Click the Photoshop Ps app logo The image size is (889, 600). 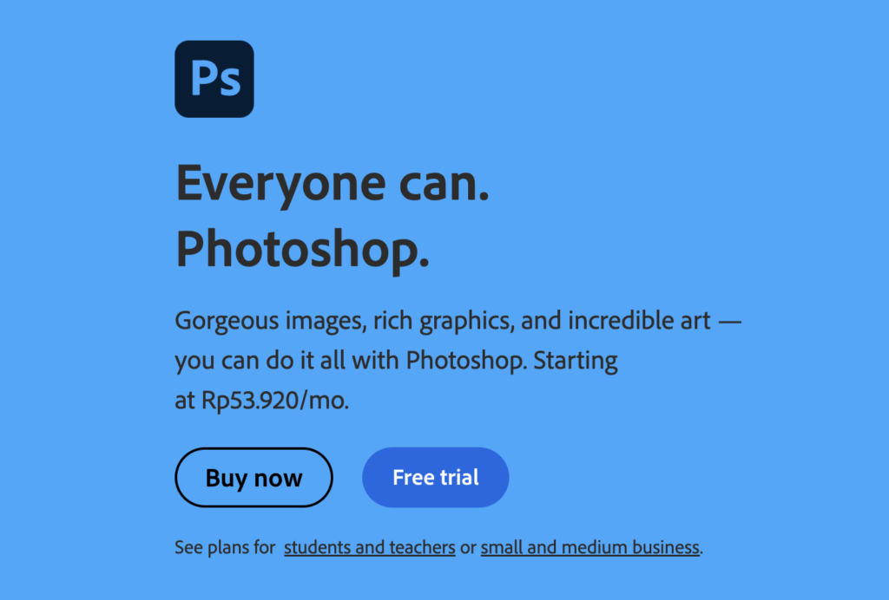click(x=214, y=79)
